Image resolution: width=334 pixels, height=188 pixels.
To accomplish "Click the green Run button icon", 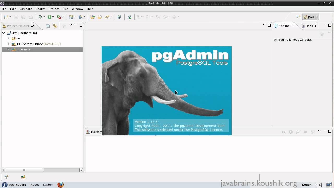I will [x=49, y=17].
